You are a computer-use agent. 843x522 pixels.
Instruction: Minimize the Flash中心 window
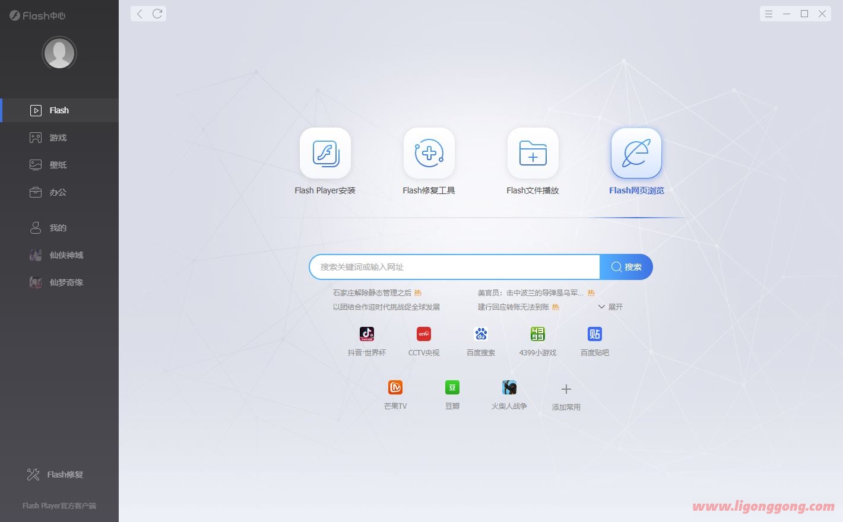787,14
